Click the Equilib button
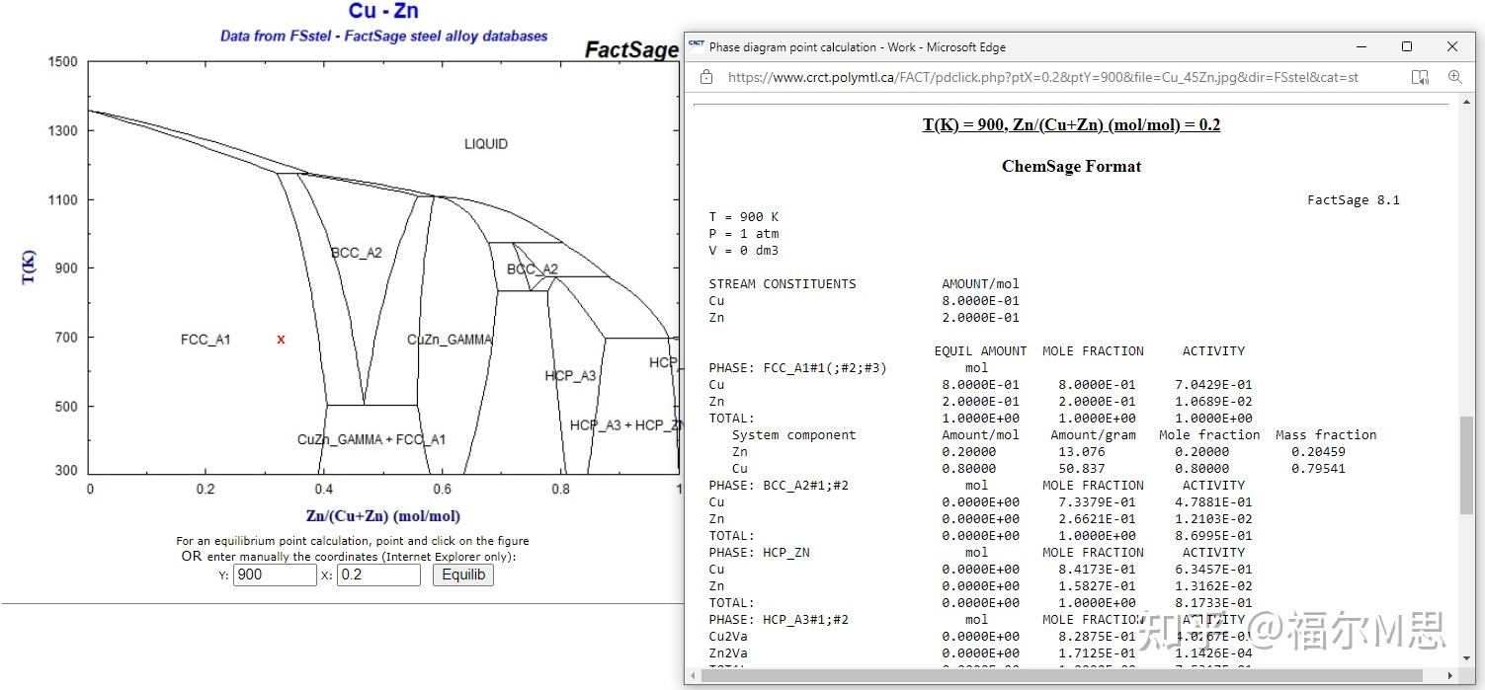The width and height of the screenshot is (1485, 690). point(463,575)
